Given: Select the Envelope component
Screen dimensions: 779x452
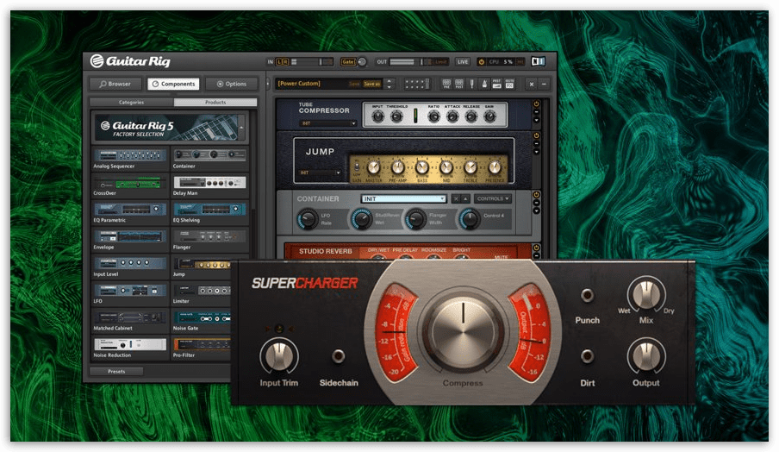Looking at the screenshot, I should (130, 240).
